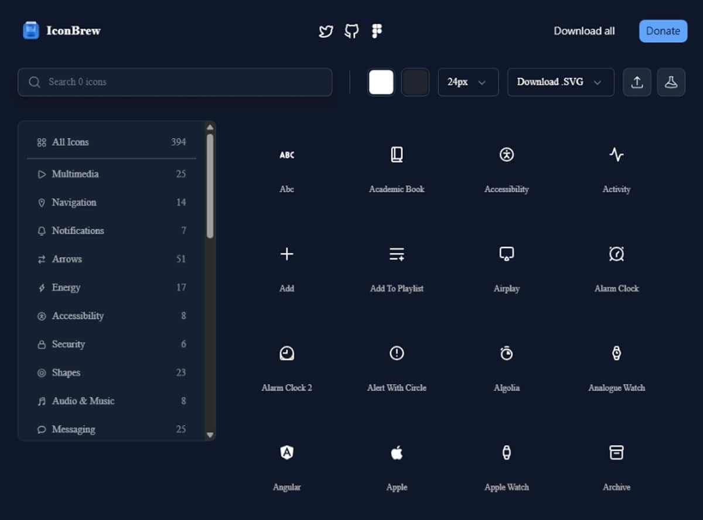Select the Apple icon from the grid
Viewport: 703px width, 520px height.
[x=397, y=452]
